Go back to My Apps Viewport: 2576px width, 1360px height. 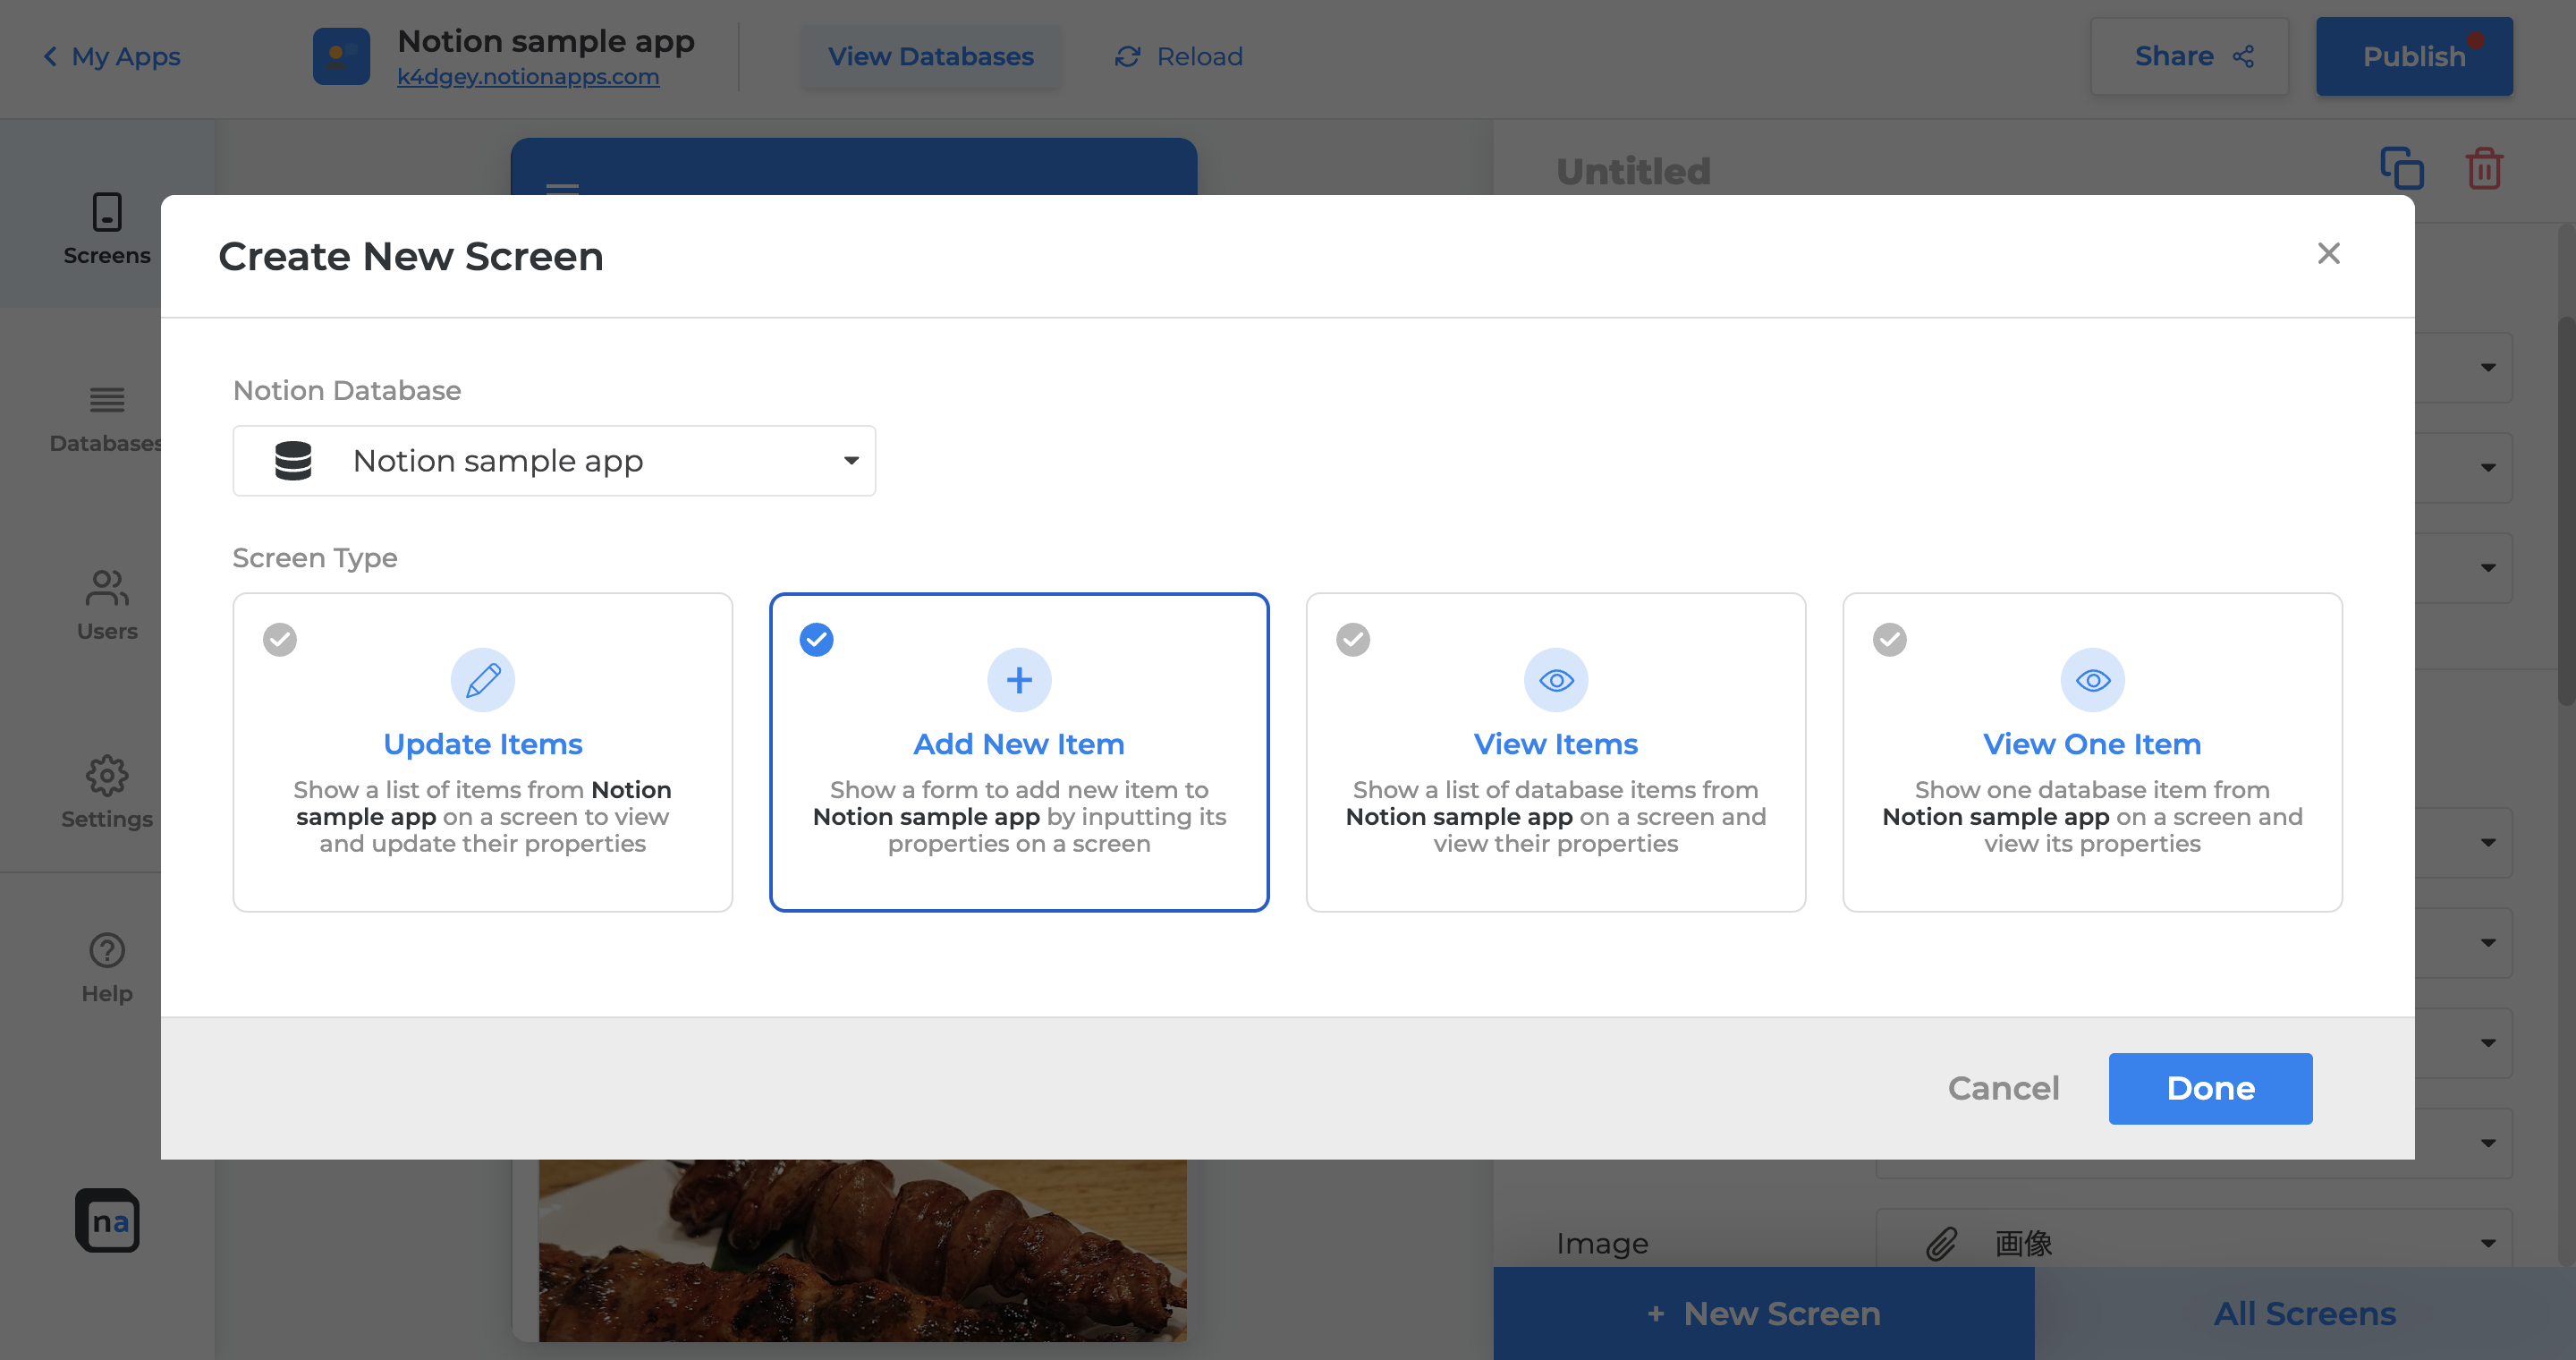pos(112,56)
